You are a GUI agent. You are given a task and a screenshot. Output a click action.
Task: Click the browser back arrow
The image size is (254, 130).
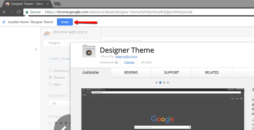coord(5,12)
